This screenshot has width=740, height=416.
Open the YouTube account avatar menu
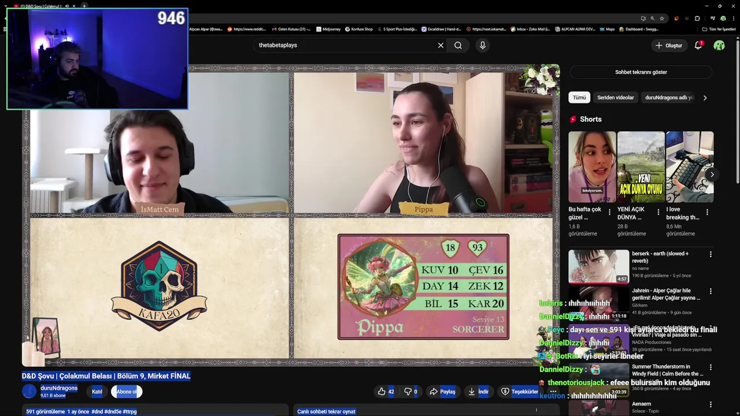tap(719, 45)
